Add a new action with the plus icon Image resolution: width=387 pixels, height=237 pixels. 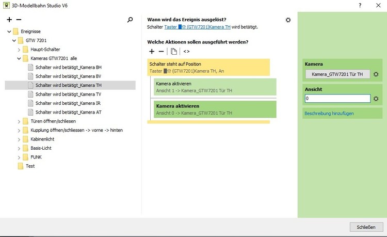pos(152,51)
